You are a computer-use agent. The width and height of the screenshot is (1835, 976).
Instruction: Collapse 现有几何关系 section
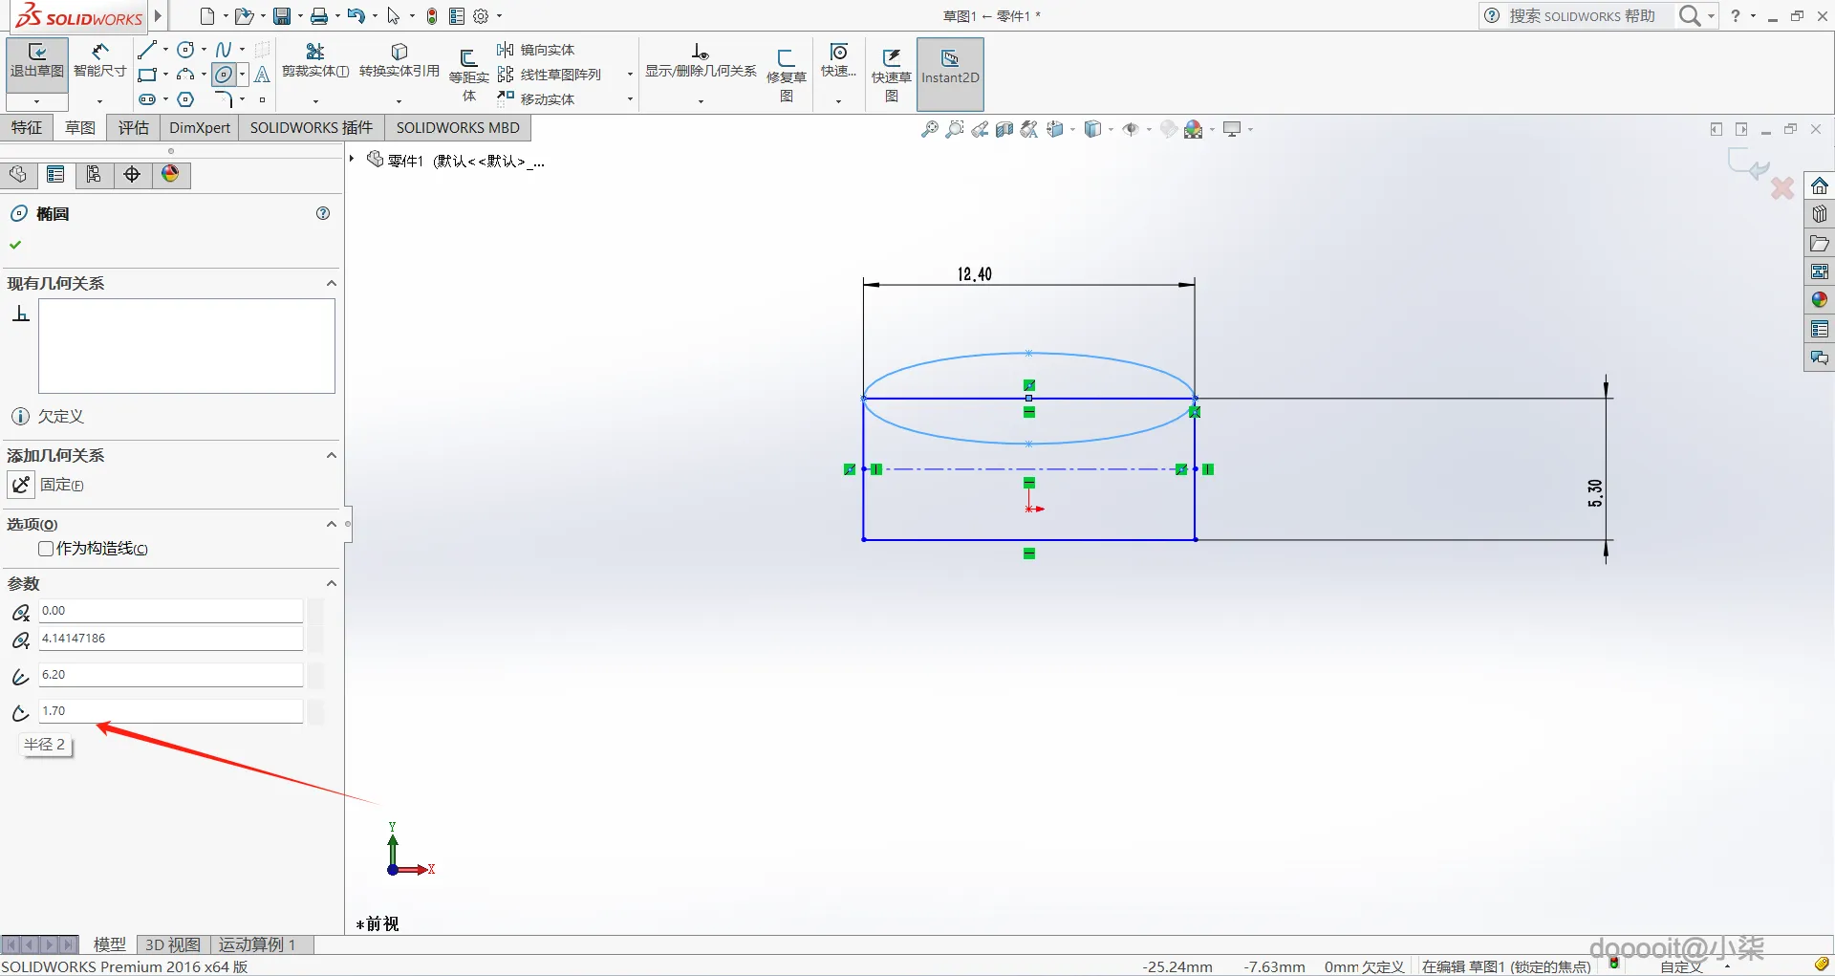[x=331, y=283]
